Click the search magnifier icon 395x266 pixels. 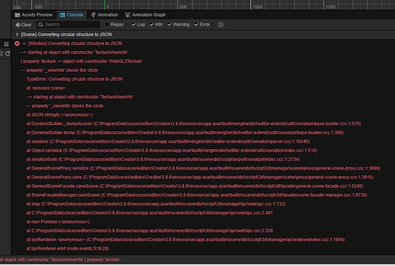point(40,25)
